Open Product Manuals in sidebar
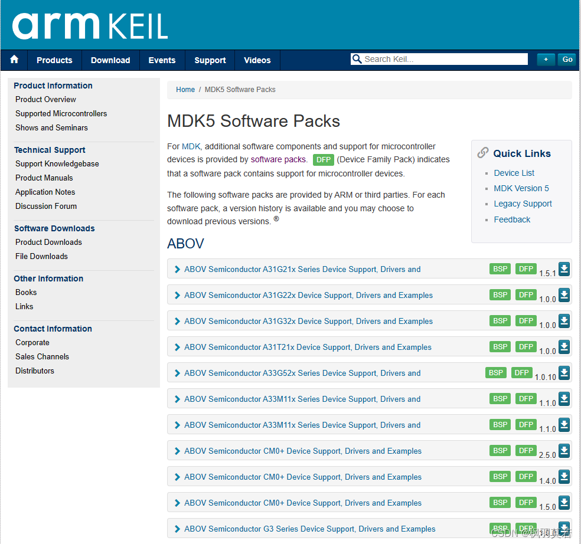581x544 pixels. point(44,178)
